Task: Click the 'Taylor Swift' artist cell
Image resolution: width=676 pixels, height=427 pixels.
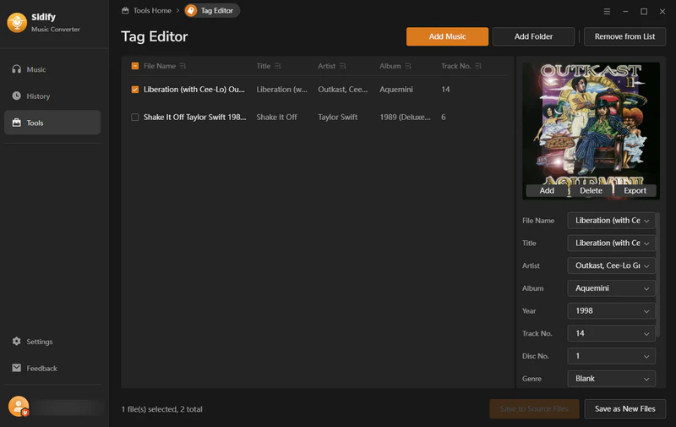Action: coord(337,117)
